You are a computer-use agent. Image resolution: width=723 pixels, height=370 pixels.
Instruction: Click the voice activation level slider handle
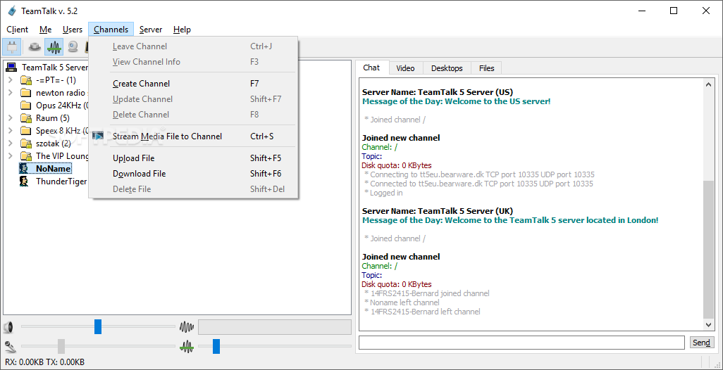216,346
